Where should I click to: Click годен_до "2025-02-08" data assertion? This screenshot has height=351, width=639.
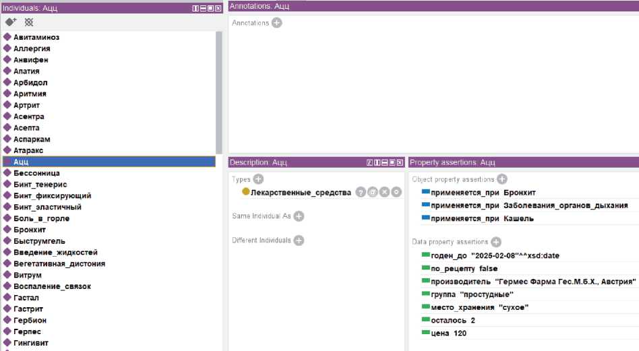(x=495, y=256)
